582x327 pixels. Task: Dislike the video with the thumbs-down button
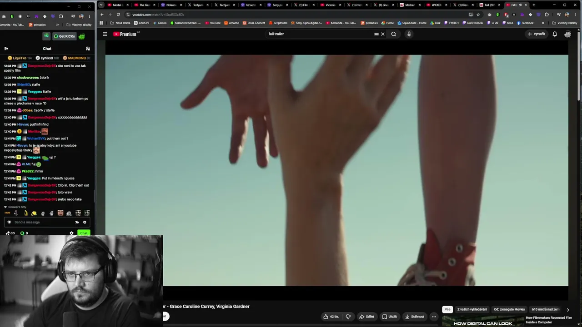348,317
